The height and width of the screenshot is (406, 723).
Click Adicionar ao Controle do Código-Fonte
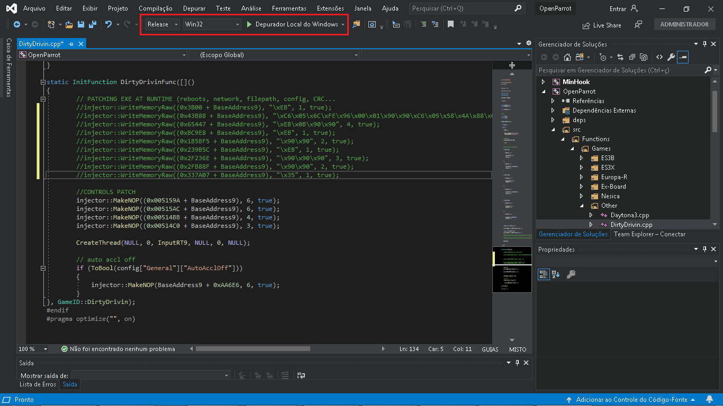pos(631,400)
